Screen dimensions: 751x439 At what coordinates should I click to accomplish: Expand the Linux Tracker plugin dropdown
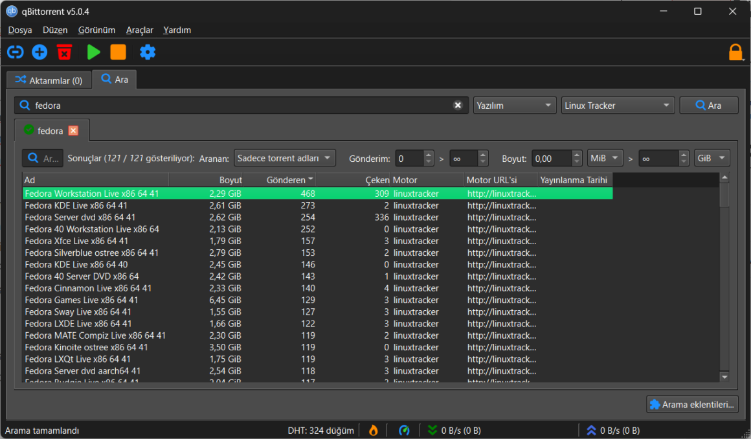coord(618,106)
